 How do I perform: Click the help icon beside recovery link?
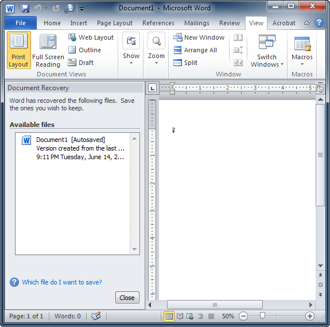click(x=14, y=282)
